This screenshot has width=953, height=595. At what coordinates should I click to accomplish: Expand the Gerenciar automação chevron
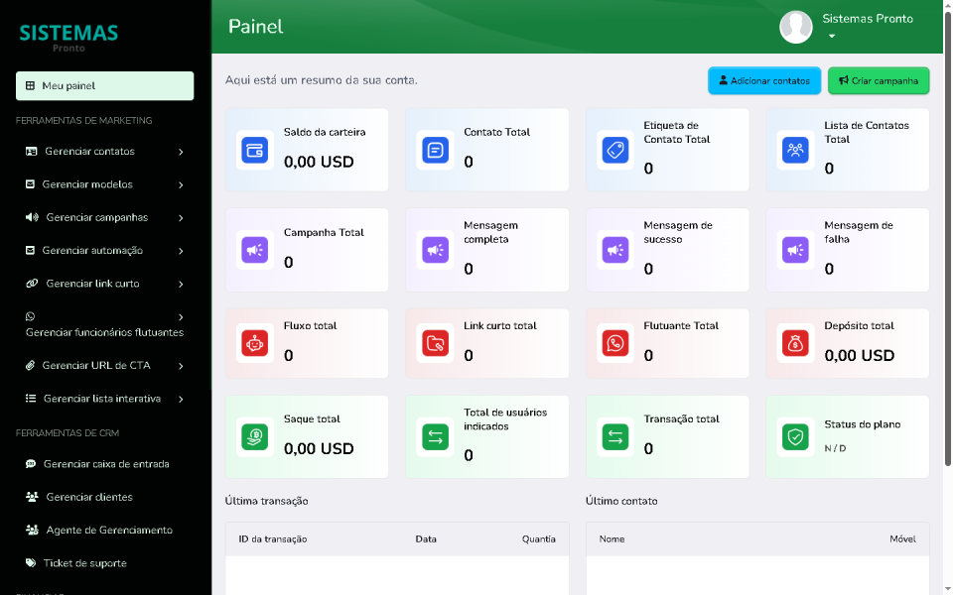coord(181,251)
